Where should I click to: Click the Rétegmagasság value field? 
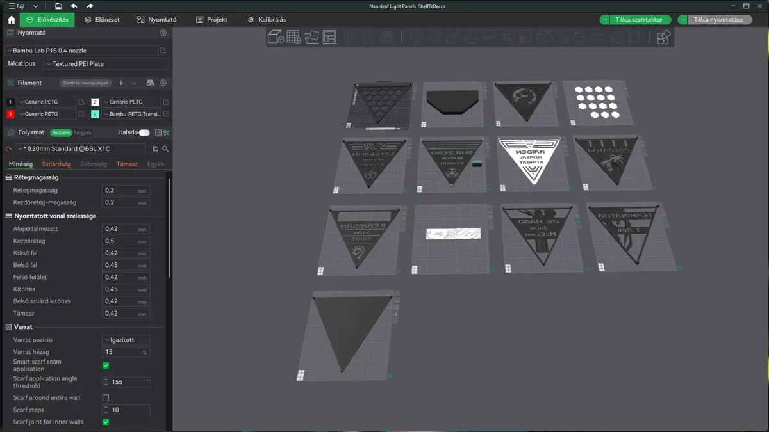click(x=126, y=191)
